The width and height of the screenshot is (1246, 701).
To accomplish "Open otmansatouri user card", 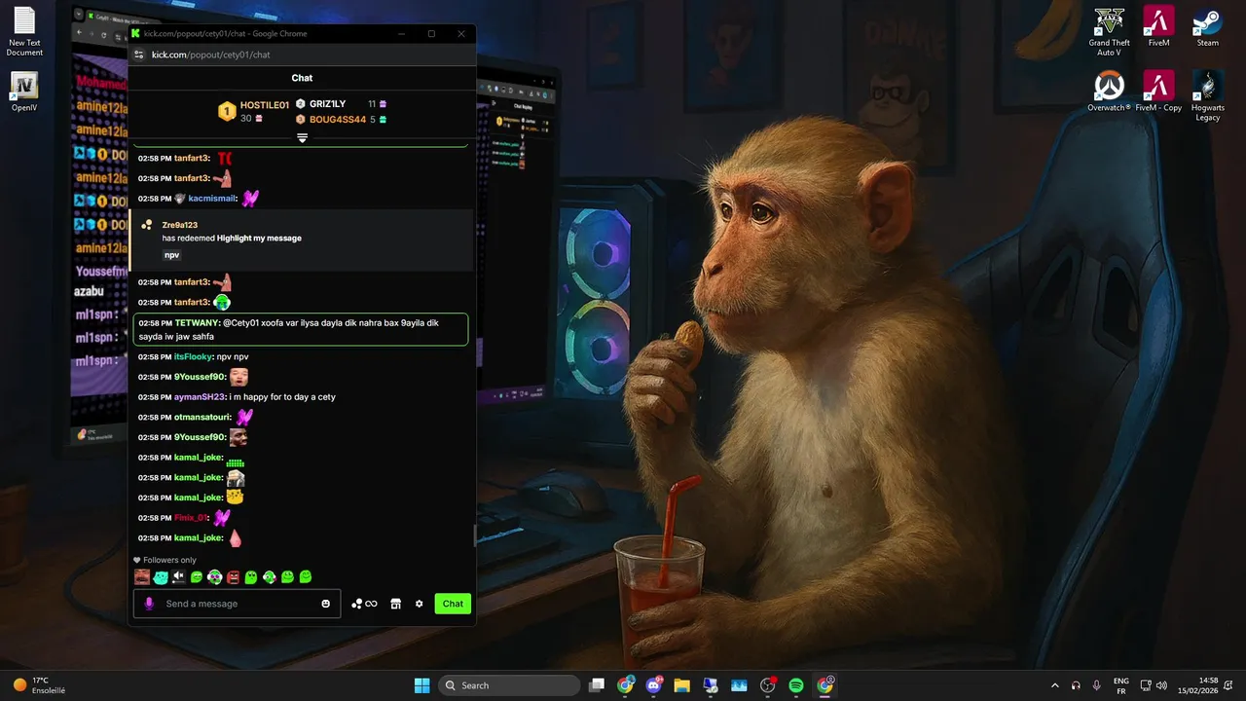I will tap(202, 418).
